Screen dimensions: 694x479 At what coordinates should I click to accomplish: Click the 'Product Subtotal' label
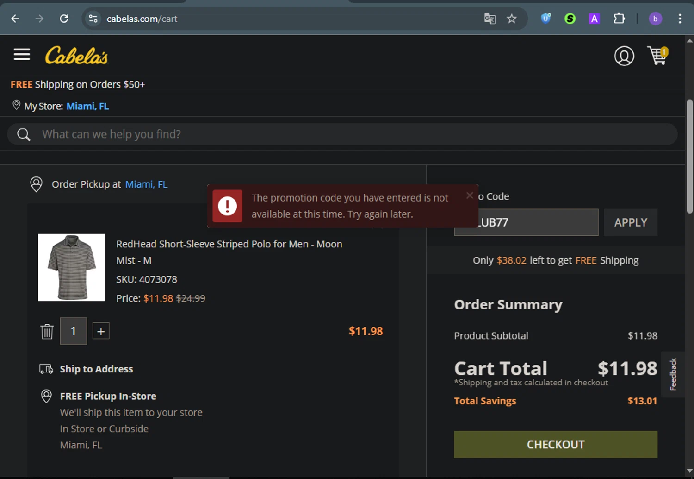[x=491, y=336]
